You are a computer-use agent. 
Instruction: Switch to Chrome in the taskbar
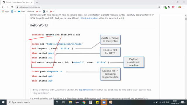tap(84, 102)
